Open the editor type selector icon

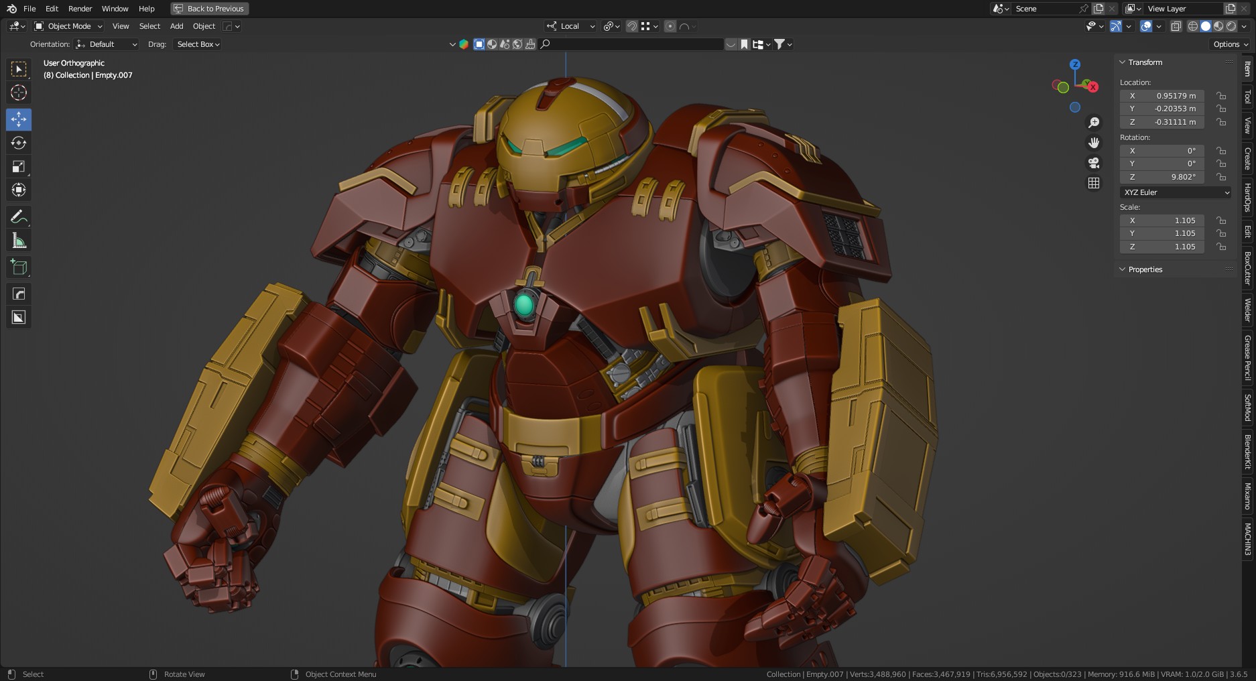[x=17, y=26]
